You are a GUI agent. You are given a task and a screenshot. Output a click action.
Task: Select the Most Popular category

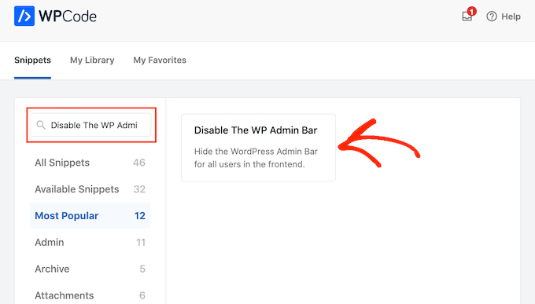tap(90, 216)
